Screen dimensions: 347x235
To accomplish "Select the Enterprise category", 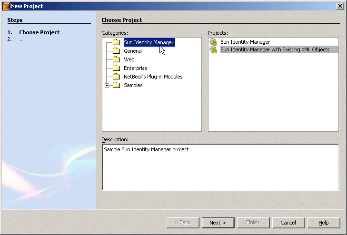I will click(136, 68).
